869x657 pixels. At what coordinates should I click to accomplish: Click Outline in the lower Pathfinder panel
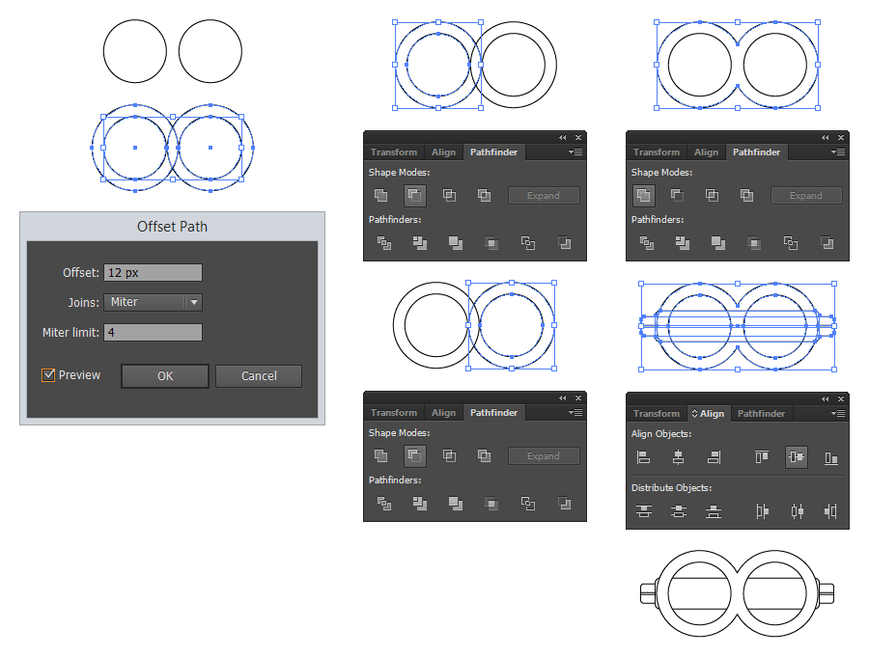pyautogui.click(x=528, y=503)
